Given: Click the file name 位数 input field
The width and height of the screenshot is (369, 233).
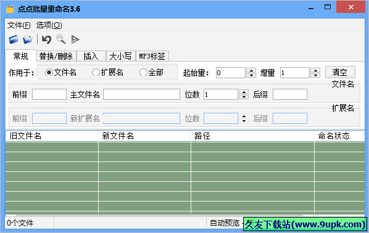Looking at the screenshot, I should pos(221,94).
